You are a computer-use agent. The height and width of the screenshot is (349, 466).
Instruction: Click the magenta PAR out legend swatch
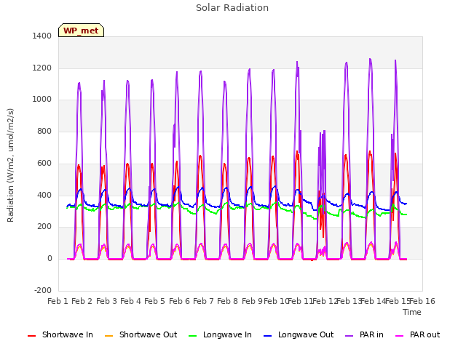coord(400,336)
